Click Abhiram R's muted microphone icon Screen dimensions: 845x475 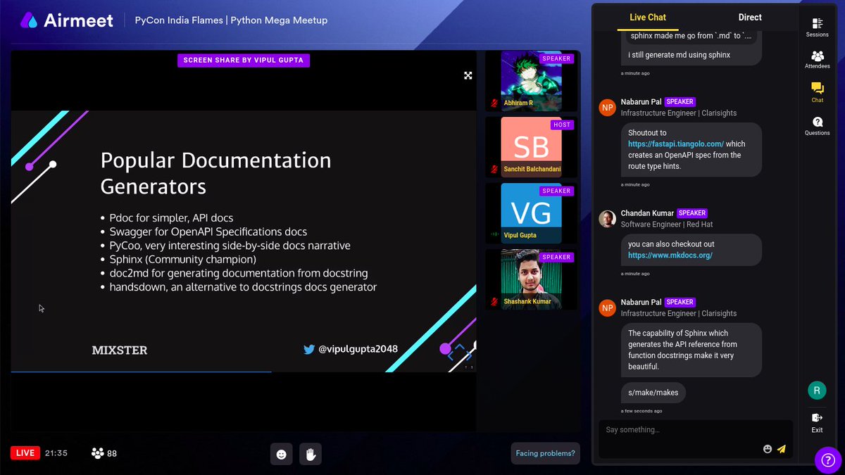pyautogui.click(x=494, y=103)
